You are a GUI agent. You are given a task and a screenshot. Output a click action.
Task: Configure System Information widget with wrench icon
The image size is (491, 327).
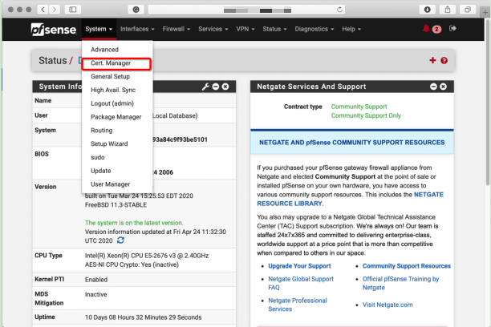205,87
